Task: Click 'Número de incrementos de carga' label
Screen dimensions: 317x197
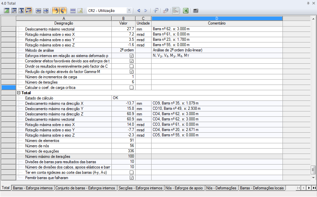Action: click(x=51, y=77)
